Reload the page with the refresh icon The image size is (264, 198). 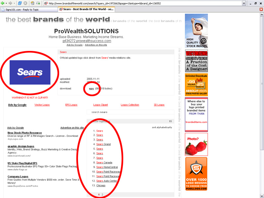point(20,3)
